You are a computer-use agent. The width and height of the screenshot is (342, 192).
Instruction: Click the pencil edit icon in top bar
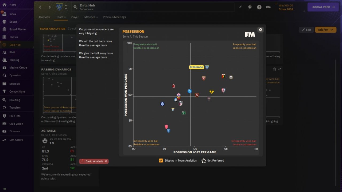(240, 7)
